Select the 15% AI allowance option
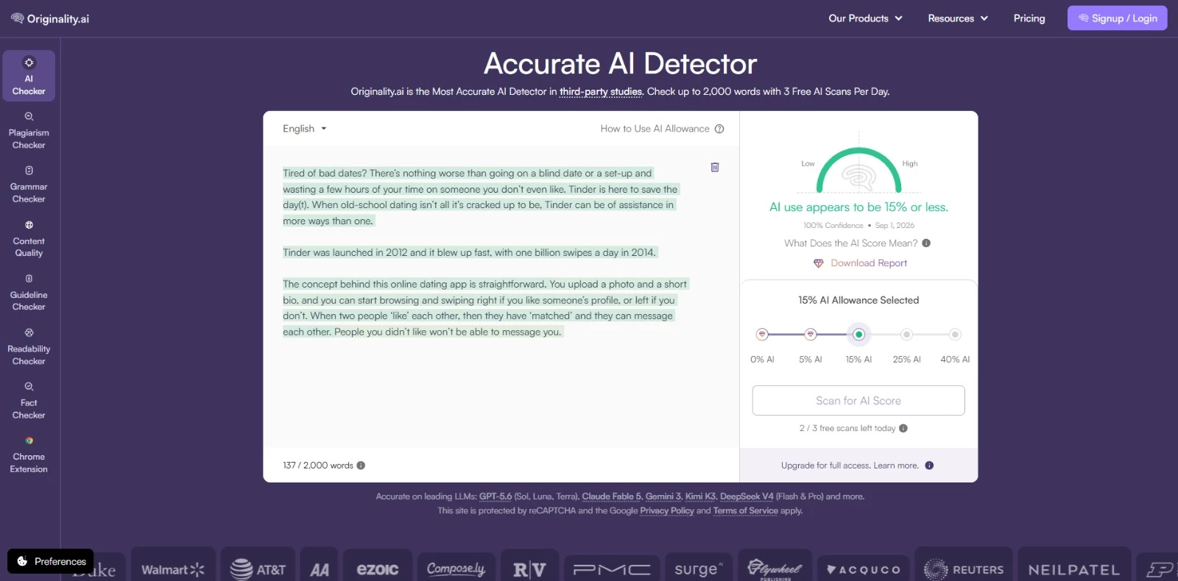 (x=858, y=335)
